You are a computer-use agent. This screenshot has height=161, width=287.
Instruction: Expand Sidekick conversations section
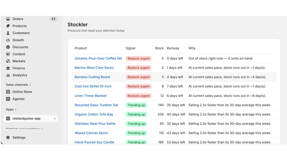point(24,129)
